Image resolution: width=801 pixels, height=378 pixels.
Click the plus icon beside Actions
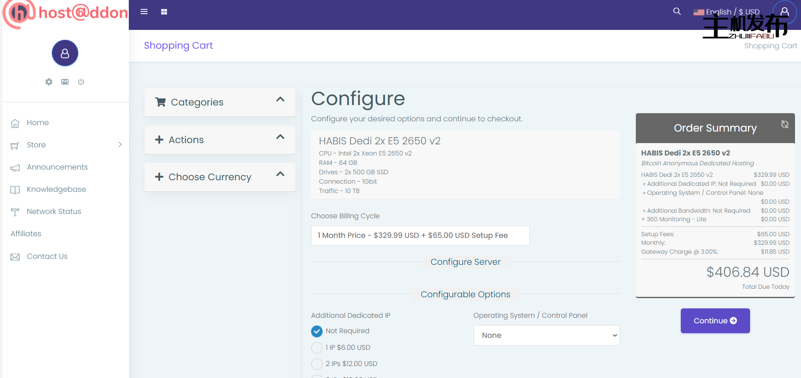pos(159,140)
